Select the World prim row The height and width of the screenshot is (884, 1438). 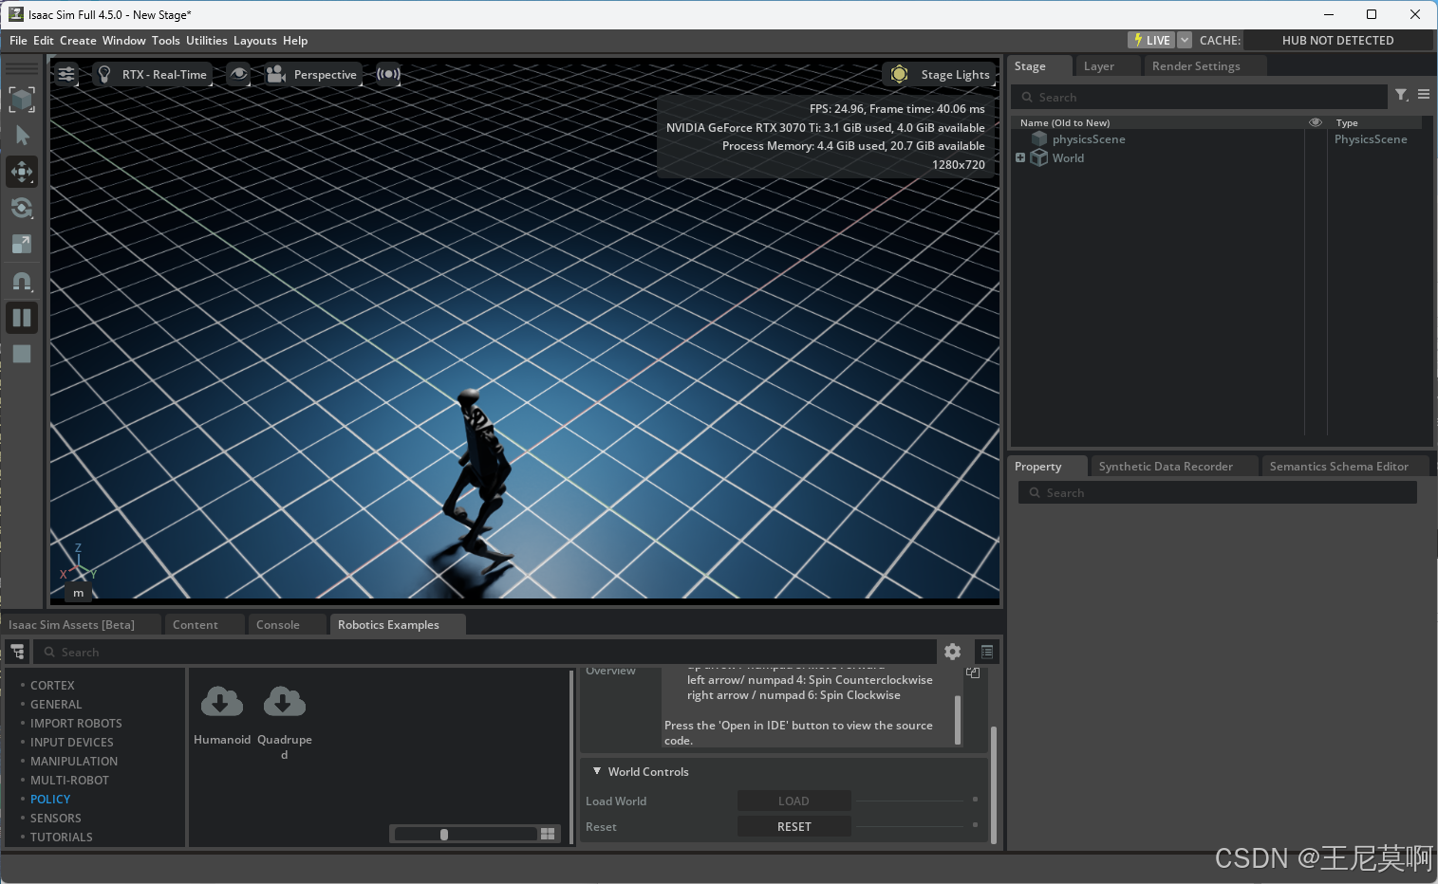(x=1068, y=158)
